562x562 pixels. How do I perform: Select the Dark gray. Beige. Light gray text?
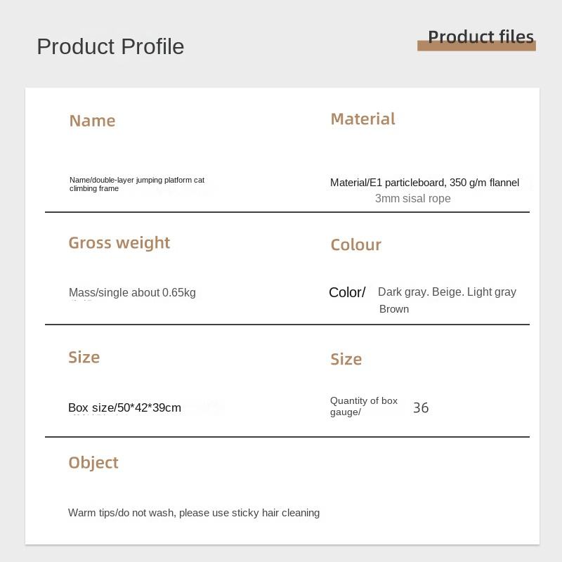pos(447,292)
